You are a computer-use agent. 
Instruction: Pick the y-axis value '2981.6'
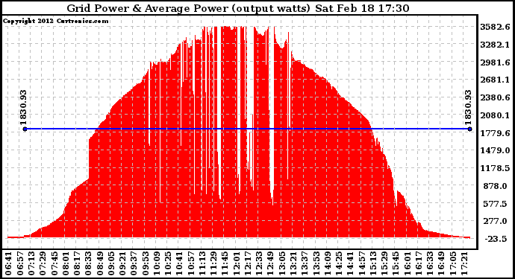click(495, 62)
